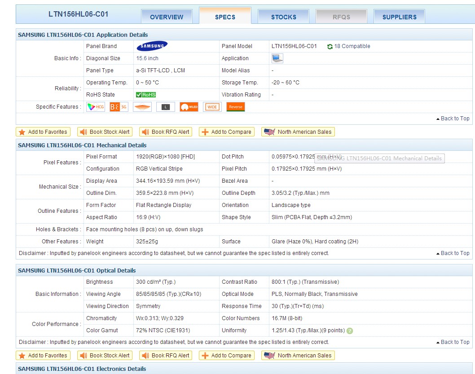Click the lower Book Stock Alert button
Viewport: 475px width, 374px height.
coord(105,355)
